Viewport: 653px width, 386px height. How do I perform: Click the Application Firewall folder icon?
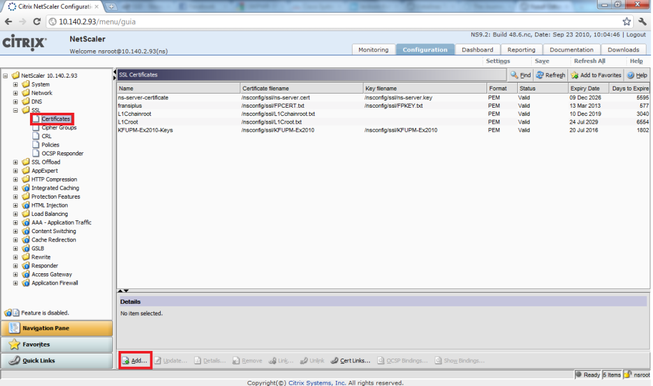[26, 283]
